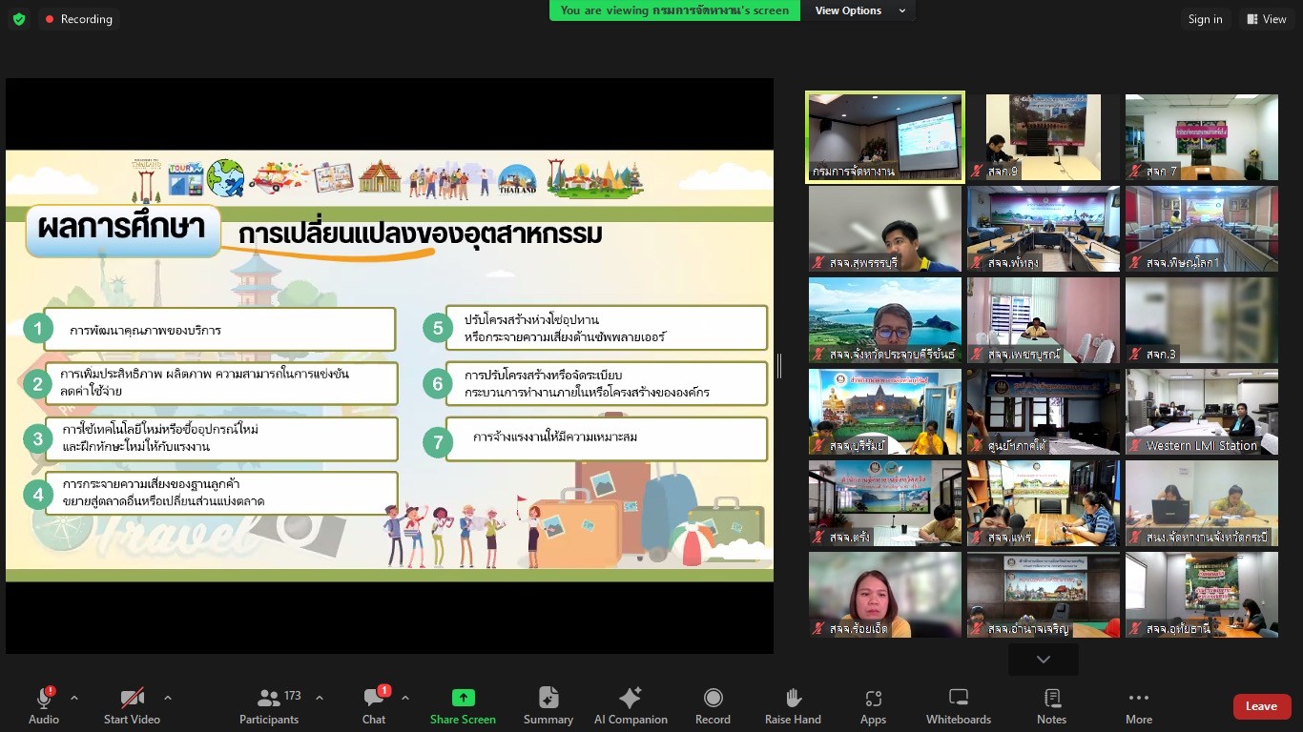Show the Participants list
Viewport: 1303px width, 732px height.
click(269, 705)
